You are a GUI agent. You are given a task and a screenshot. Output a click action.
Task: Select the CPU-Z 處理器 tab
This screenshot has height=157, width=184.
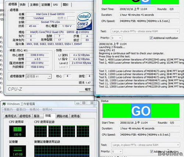pos(13,4)
